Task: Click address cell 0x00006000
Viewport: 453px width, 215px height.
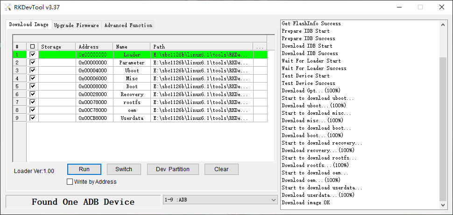Action: (x=94, y=78)
